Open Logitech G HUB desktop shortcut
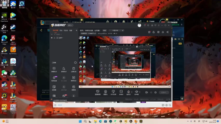This screenshot has width=221, height=124. click(x=4, y=29)
